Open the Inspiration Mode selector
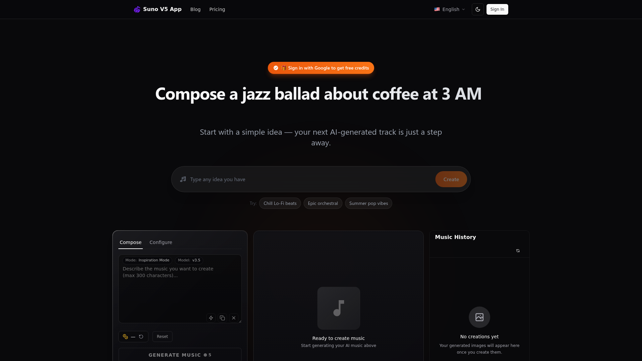Viewport: 642px width, 361px height. pos(147,260)
